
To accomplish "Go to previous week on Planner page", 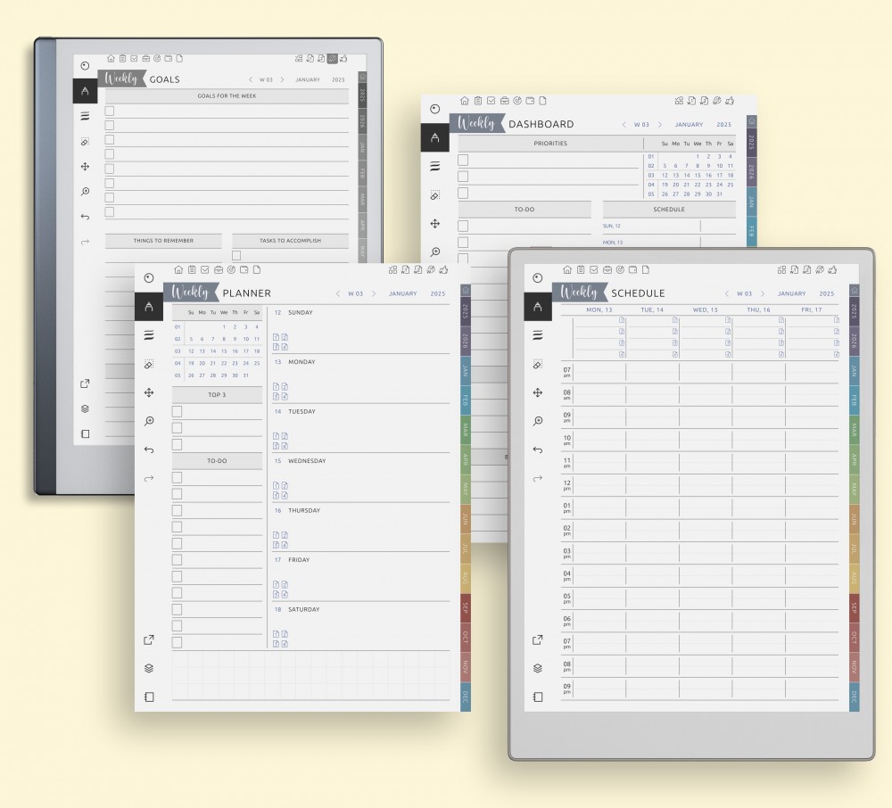I will point(338,293).
